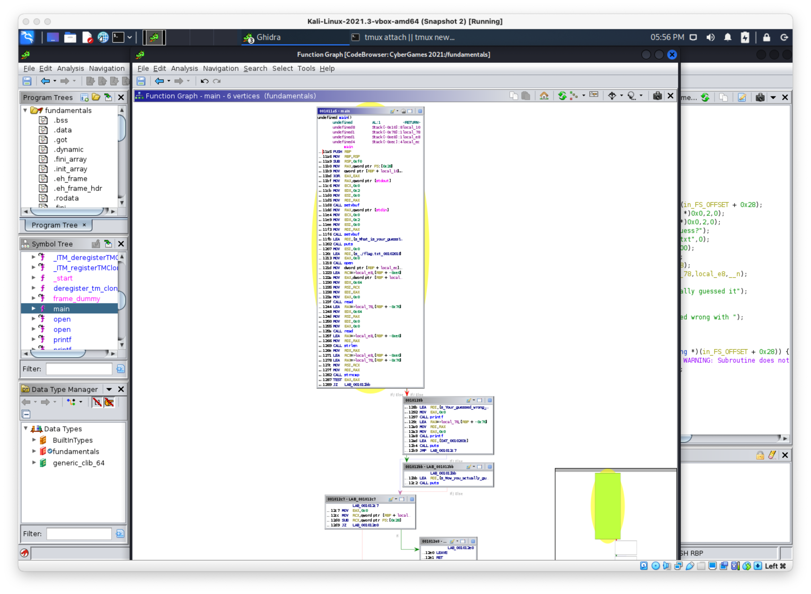
Task: Click the Symbol Tree filter options icon
Action: coord(120,369)
